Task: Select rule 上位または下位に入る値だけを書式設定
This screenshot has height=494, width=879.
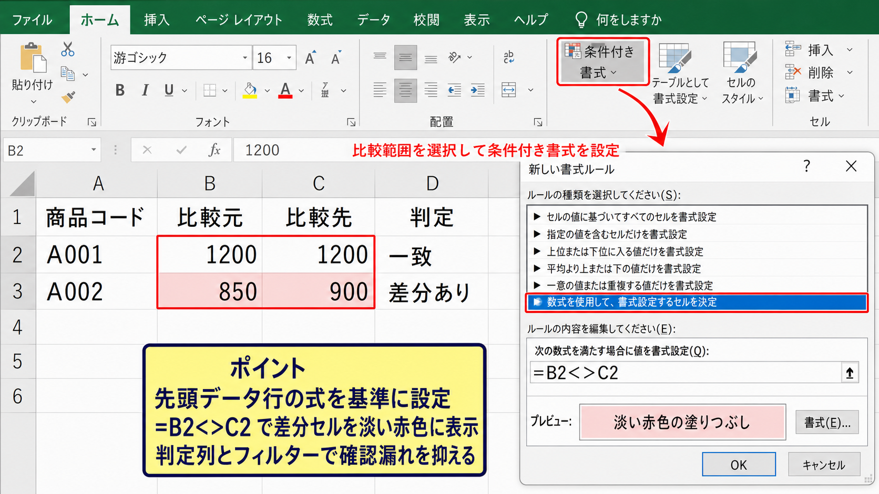Action: (x=697, y=251)
